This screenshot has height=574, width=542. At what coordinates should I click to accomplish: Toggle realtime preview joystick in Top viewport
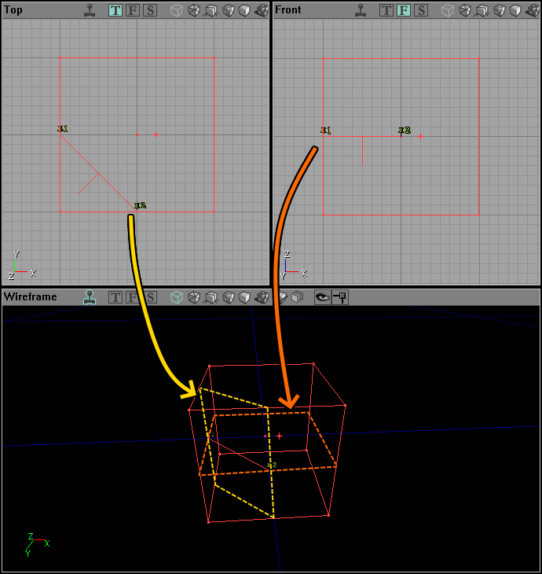coord(90,10)
